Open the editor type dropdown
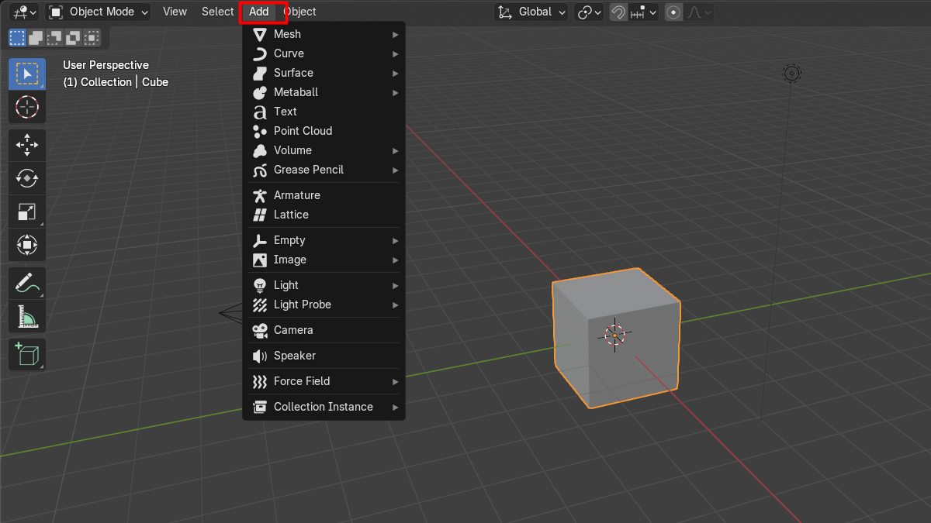Screen dimensions: 931x523 [x=24, y=12]
